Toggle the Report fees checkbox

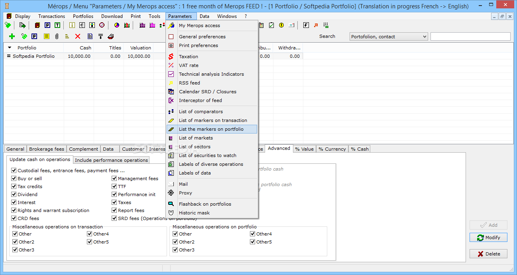click(114, 210)
